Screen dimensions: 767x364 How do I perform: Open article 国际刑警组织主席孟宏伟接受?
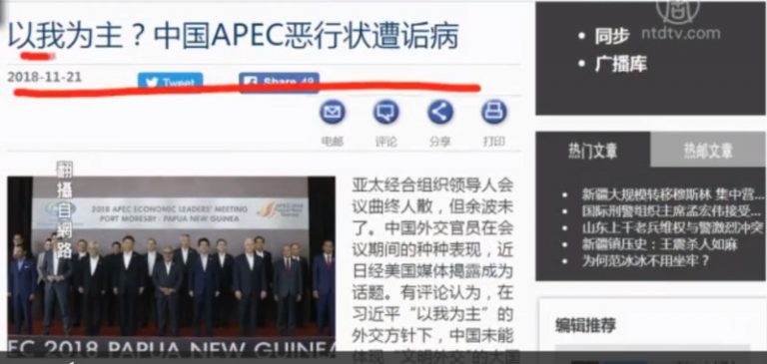(x=672, y=211)
